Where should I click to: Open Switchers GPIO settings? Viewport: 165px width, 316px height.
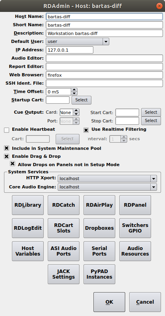pos(135,228)
